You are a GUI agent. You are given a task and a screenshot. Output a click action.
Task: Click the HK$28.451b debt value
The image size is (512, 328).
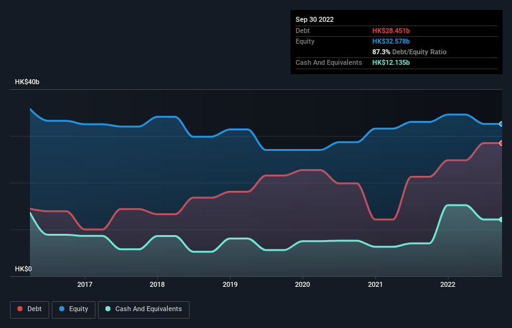391,31
